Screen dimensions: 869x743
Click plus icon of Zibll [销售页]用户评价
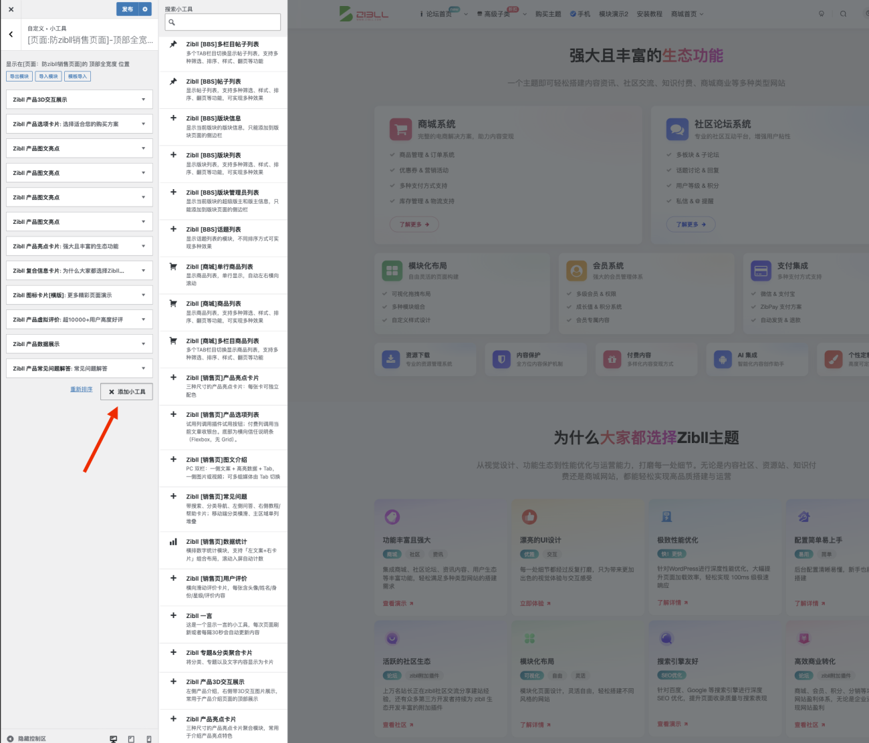(173, 578)
